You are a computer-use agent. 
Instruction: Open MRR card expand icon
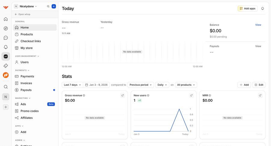coord(260,95)
